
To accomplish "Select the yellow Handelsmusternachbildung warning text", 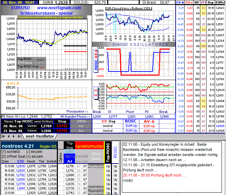I will click(x=50, y=17).
